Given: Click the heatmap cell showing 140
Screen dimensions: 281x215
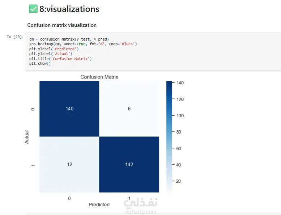Looking at the screenshot, I should (x=69, y=109).
